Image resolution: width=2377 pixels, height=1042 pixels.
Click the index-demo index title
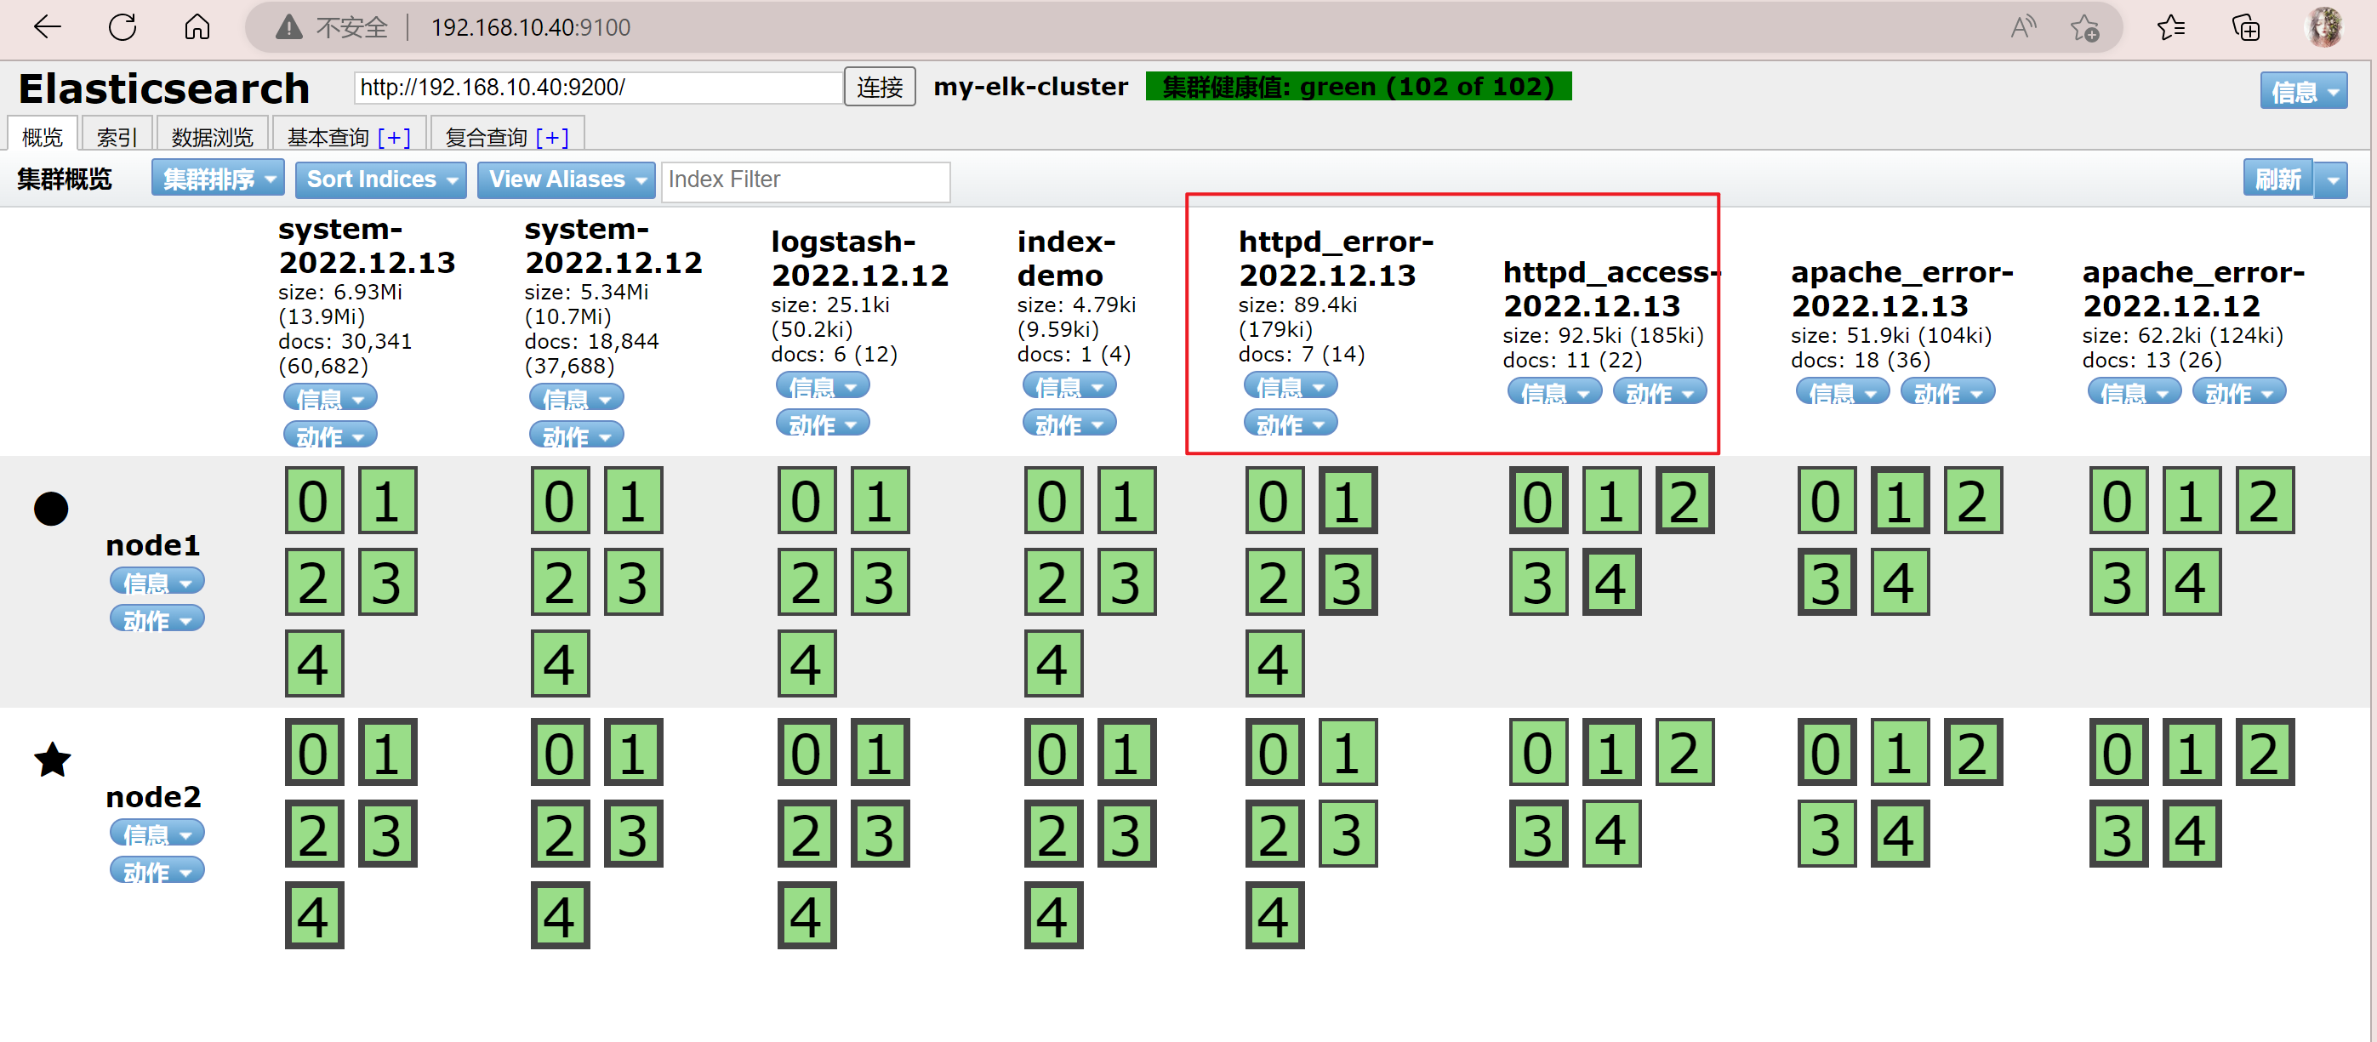1065,259
